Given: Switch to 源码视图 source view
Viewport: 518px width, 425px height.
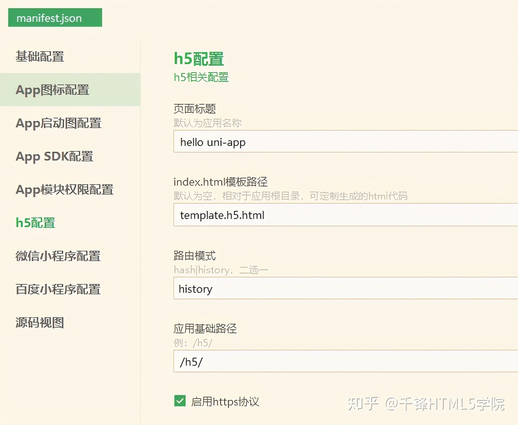Looking at the screenshot, I should [39, 322].
